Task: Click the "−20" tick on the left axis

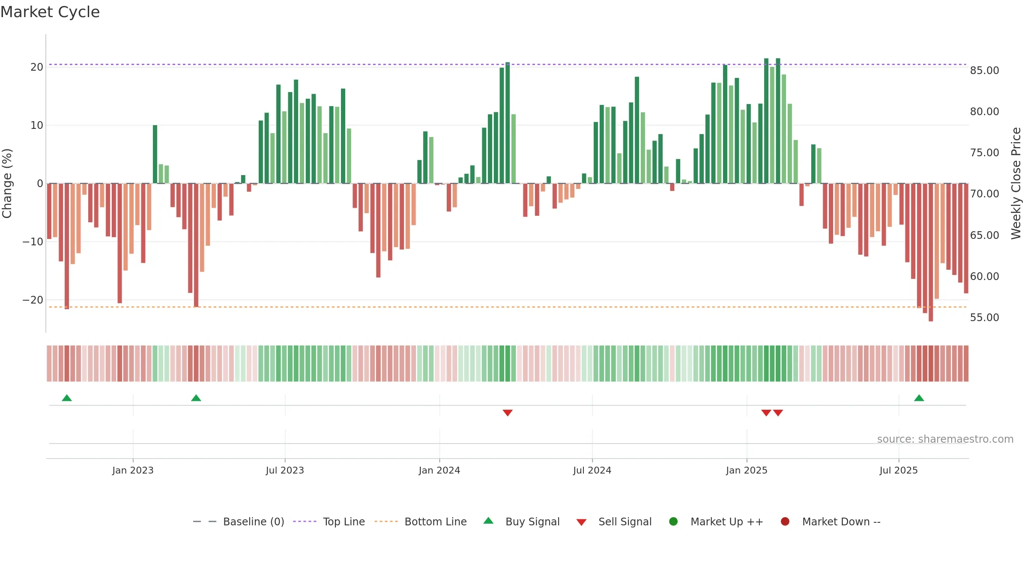Action: pos(33,300)
